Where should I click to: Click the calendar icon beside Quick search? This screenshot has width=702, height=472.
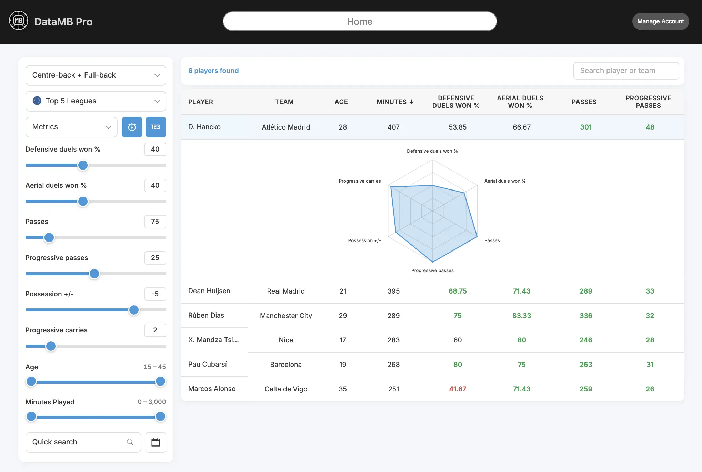coord(156,442)
